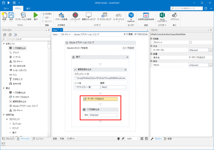This screenshot has width=214, height=150.
Task: Select シーケンス activity in favorites
Action: 15,57
